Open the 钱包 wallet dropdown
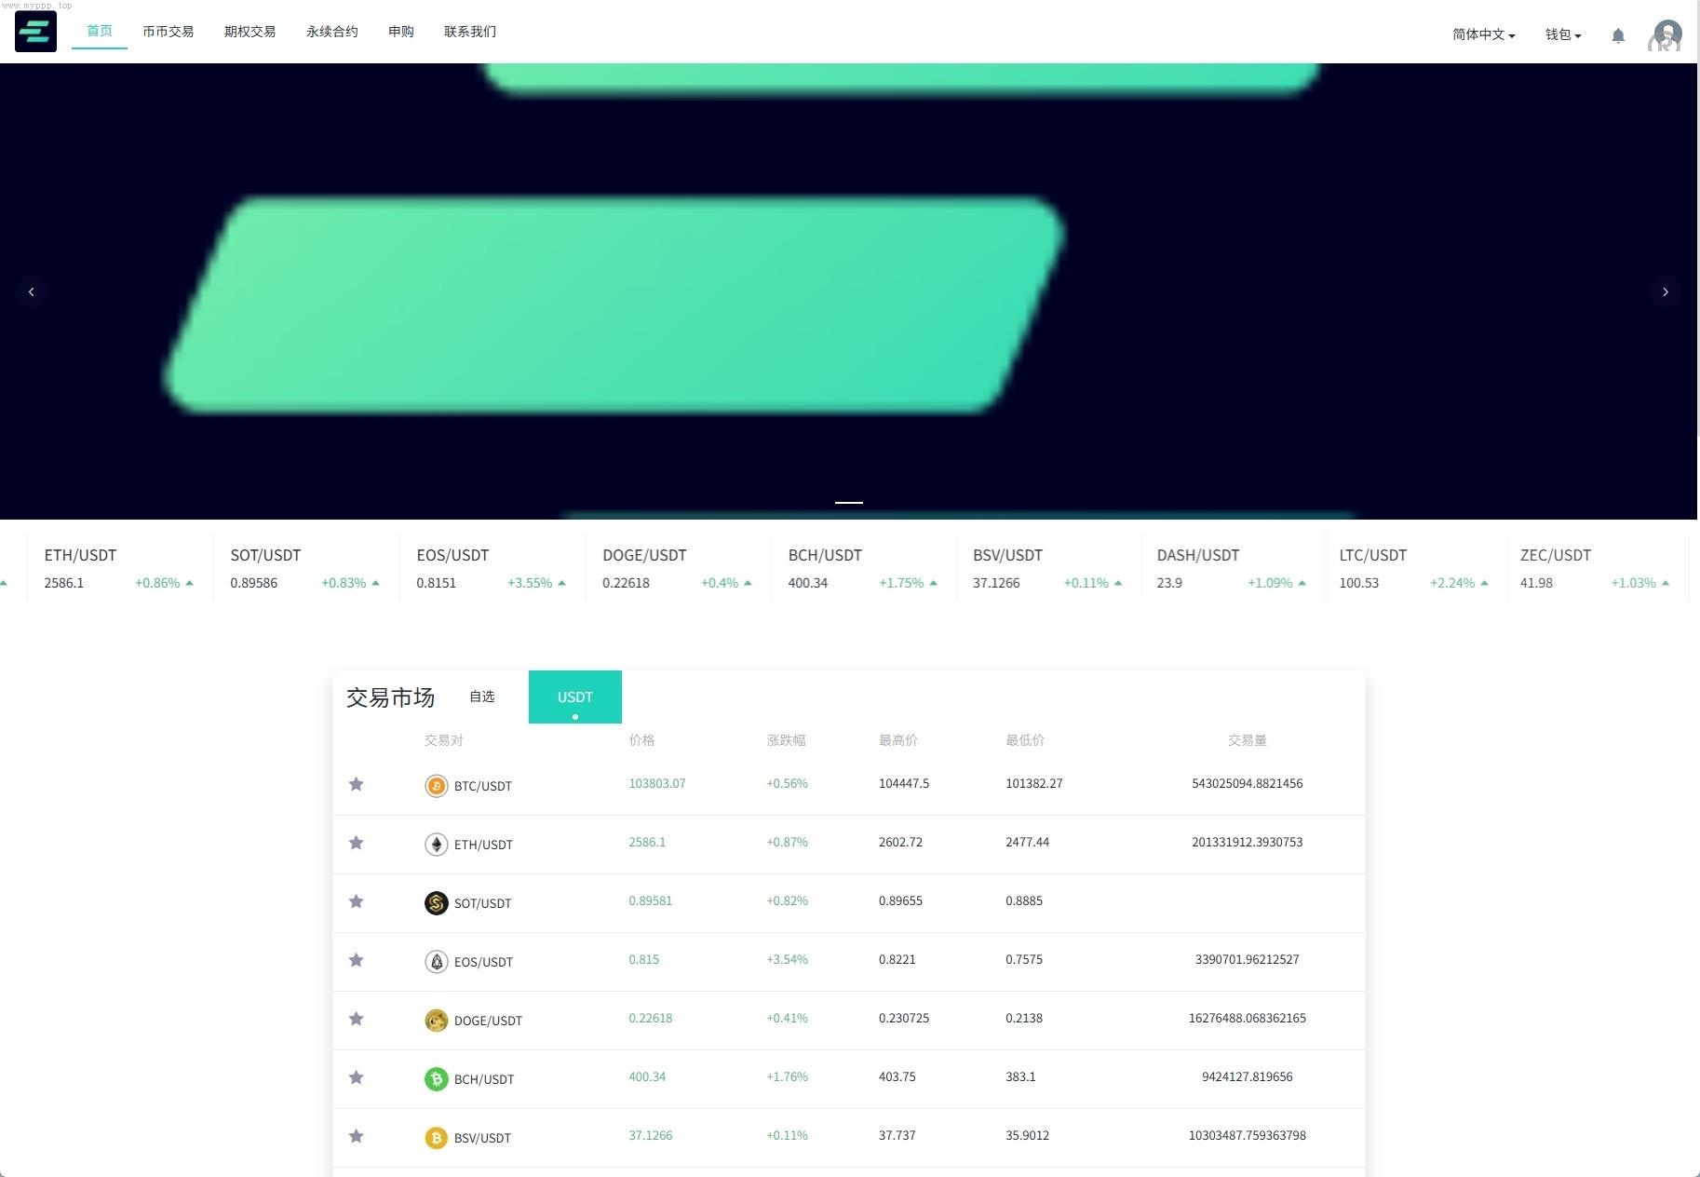The width and height of the screenshot is (1700, 1177). pos(1562,34)
